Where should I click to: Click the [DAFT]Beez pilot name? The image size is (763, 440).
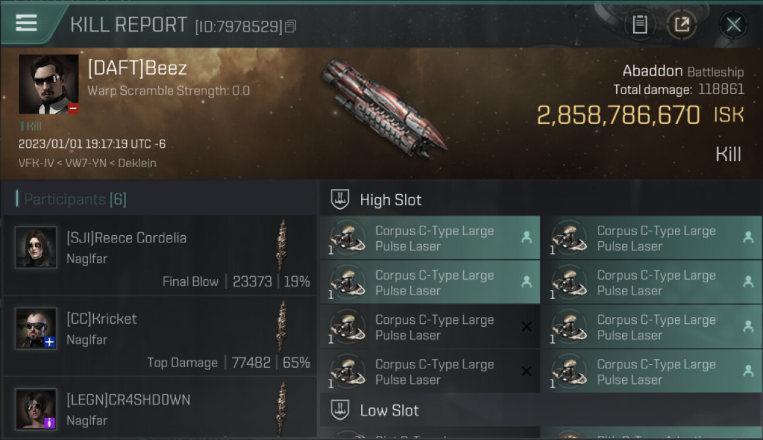(x=137, y=68)
